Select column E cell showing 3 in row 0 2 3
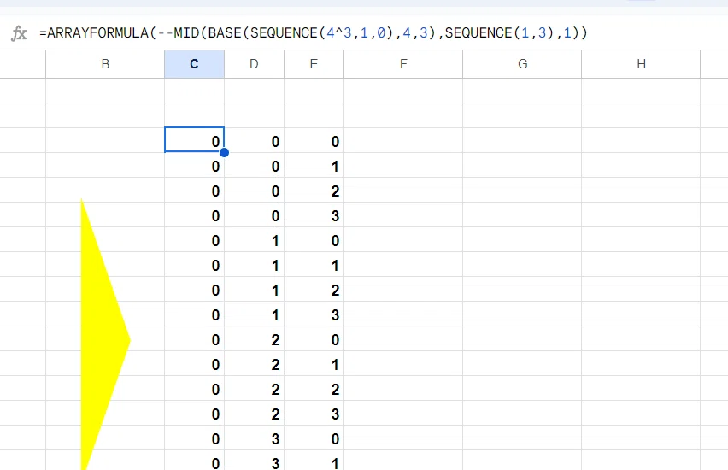The width and height of the screenshot is (728, 470). 314,413
